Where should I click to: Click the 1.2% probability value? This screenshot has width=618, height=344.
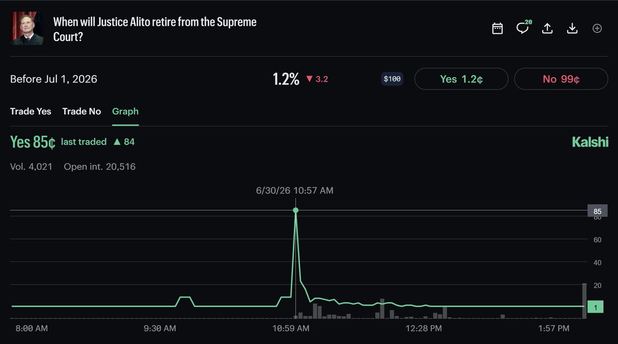[x=286, y=79]
